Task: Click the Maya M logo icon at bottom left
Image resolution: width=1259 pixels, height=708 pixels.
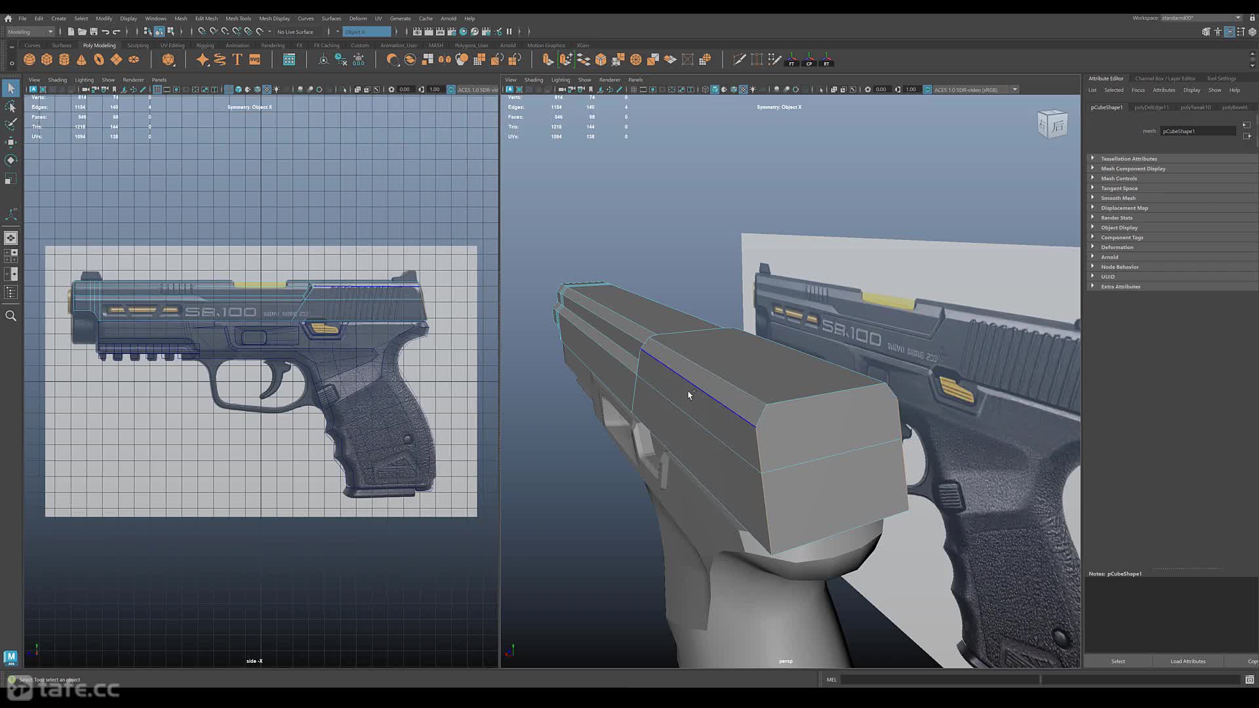Action: coord(10,658)
